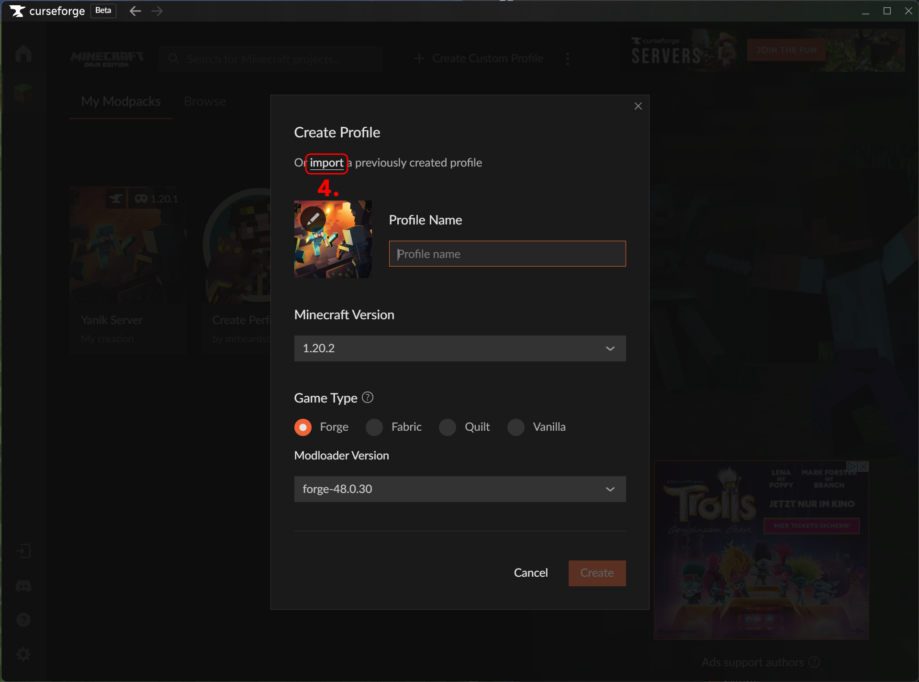
Task: Open the My Modpacks tab
Action: point(121,101)
